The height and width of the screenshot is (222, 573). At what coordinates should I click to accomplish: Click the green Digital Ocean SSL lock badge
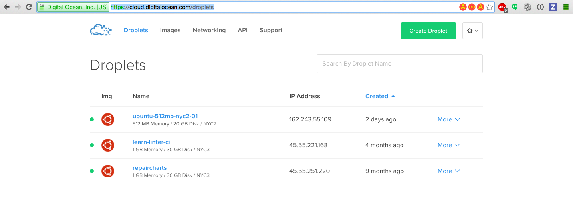pyautogui.click(x=73, y=7)
